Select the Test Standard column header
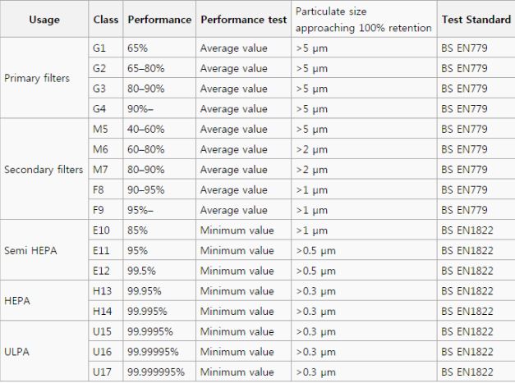This screenshot has width=515, height=383. point(476,19)
